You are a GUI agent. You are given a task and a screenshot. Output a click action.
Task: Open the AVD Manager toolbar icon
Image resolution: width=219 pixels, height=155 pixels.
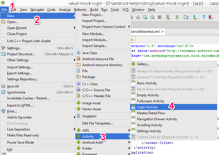[x=168, y=17]
